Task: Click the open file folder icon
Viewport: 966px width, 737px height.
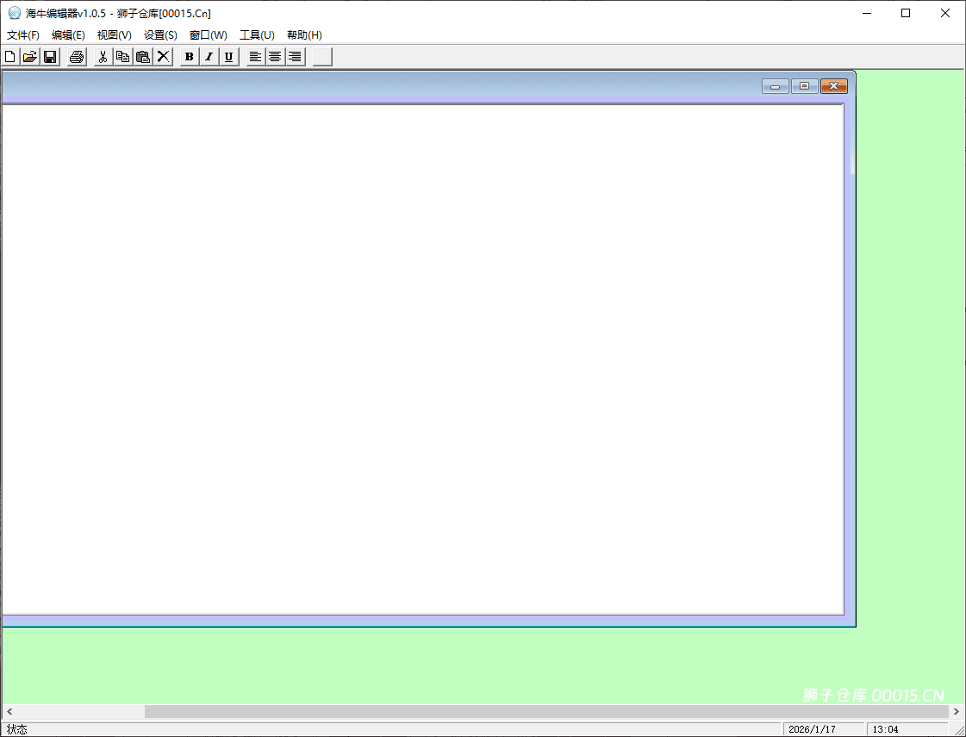Action: pyautogui.click(x=30, y=57)
